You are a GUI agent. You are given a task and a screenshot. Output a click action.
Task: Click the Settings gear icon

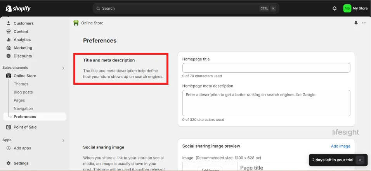click(x=9, y=163)
